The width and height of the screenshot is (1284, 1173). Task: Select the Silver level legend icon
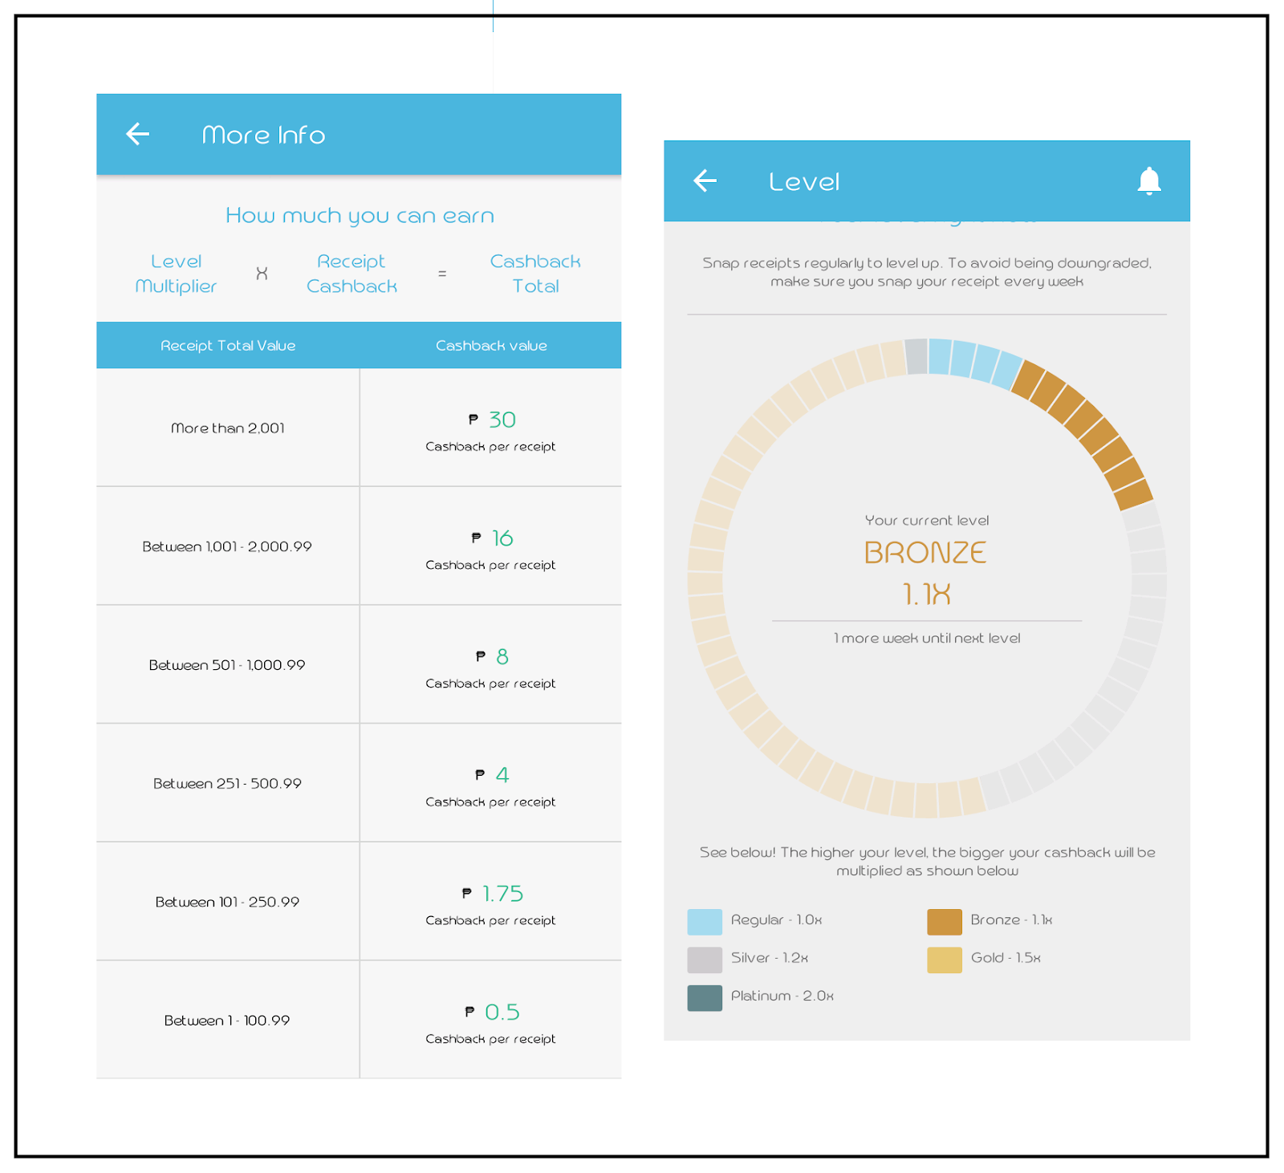(x=703, y=959)
